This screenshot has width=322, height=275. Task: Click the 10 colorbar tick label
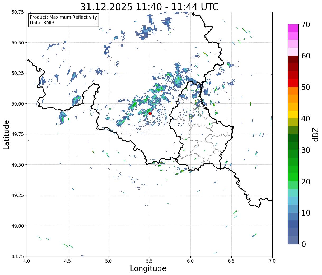306,213
